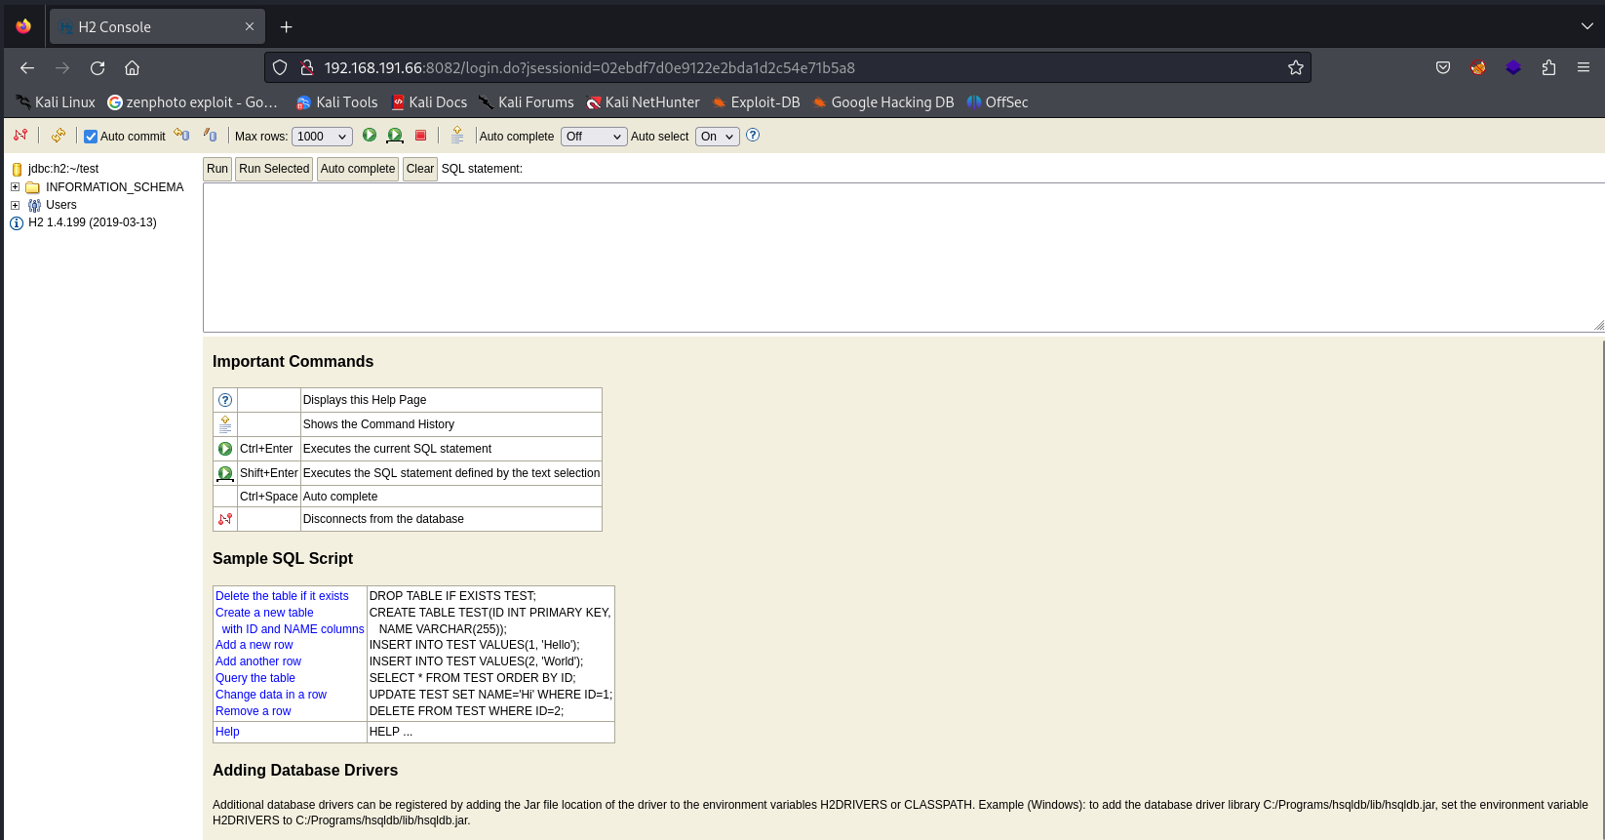Click the Commit icon before Max rows

(210, 136)
